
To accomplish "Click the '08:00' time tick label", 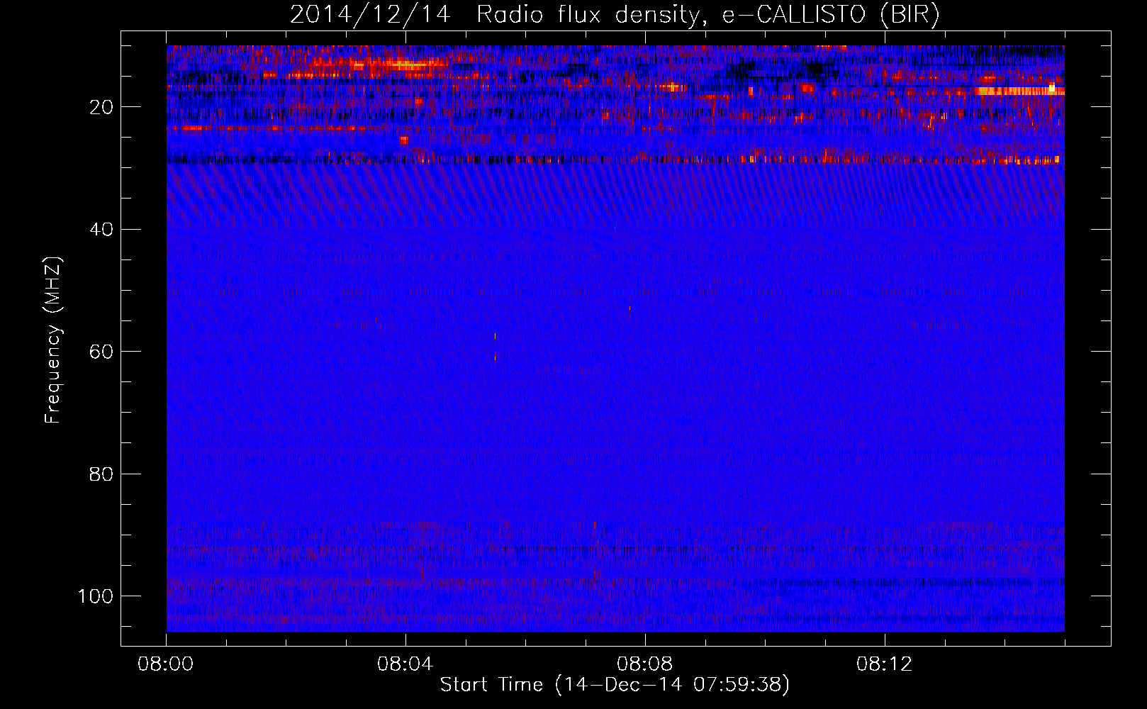I will [166, 664].
